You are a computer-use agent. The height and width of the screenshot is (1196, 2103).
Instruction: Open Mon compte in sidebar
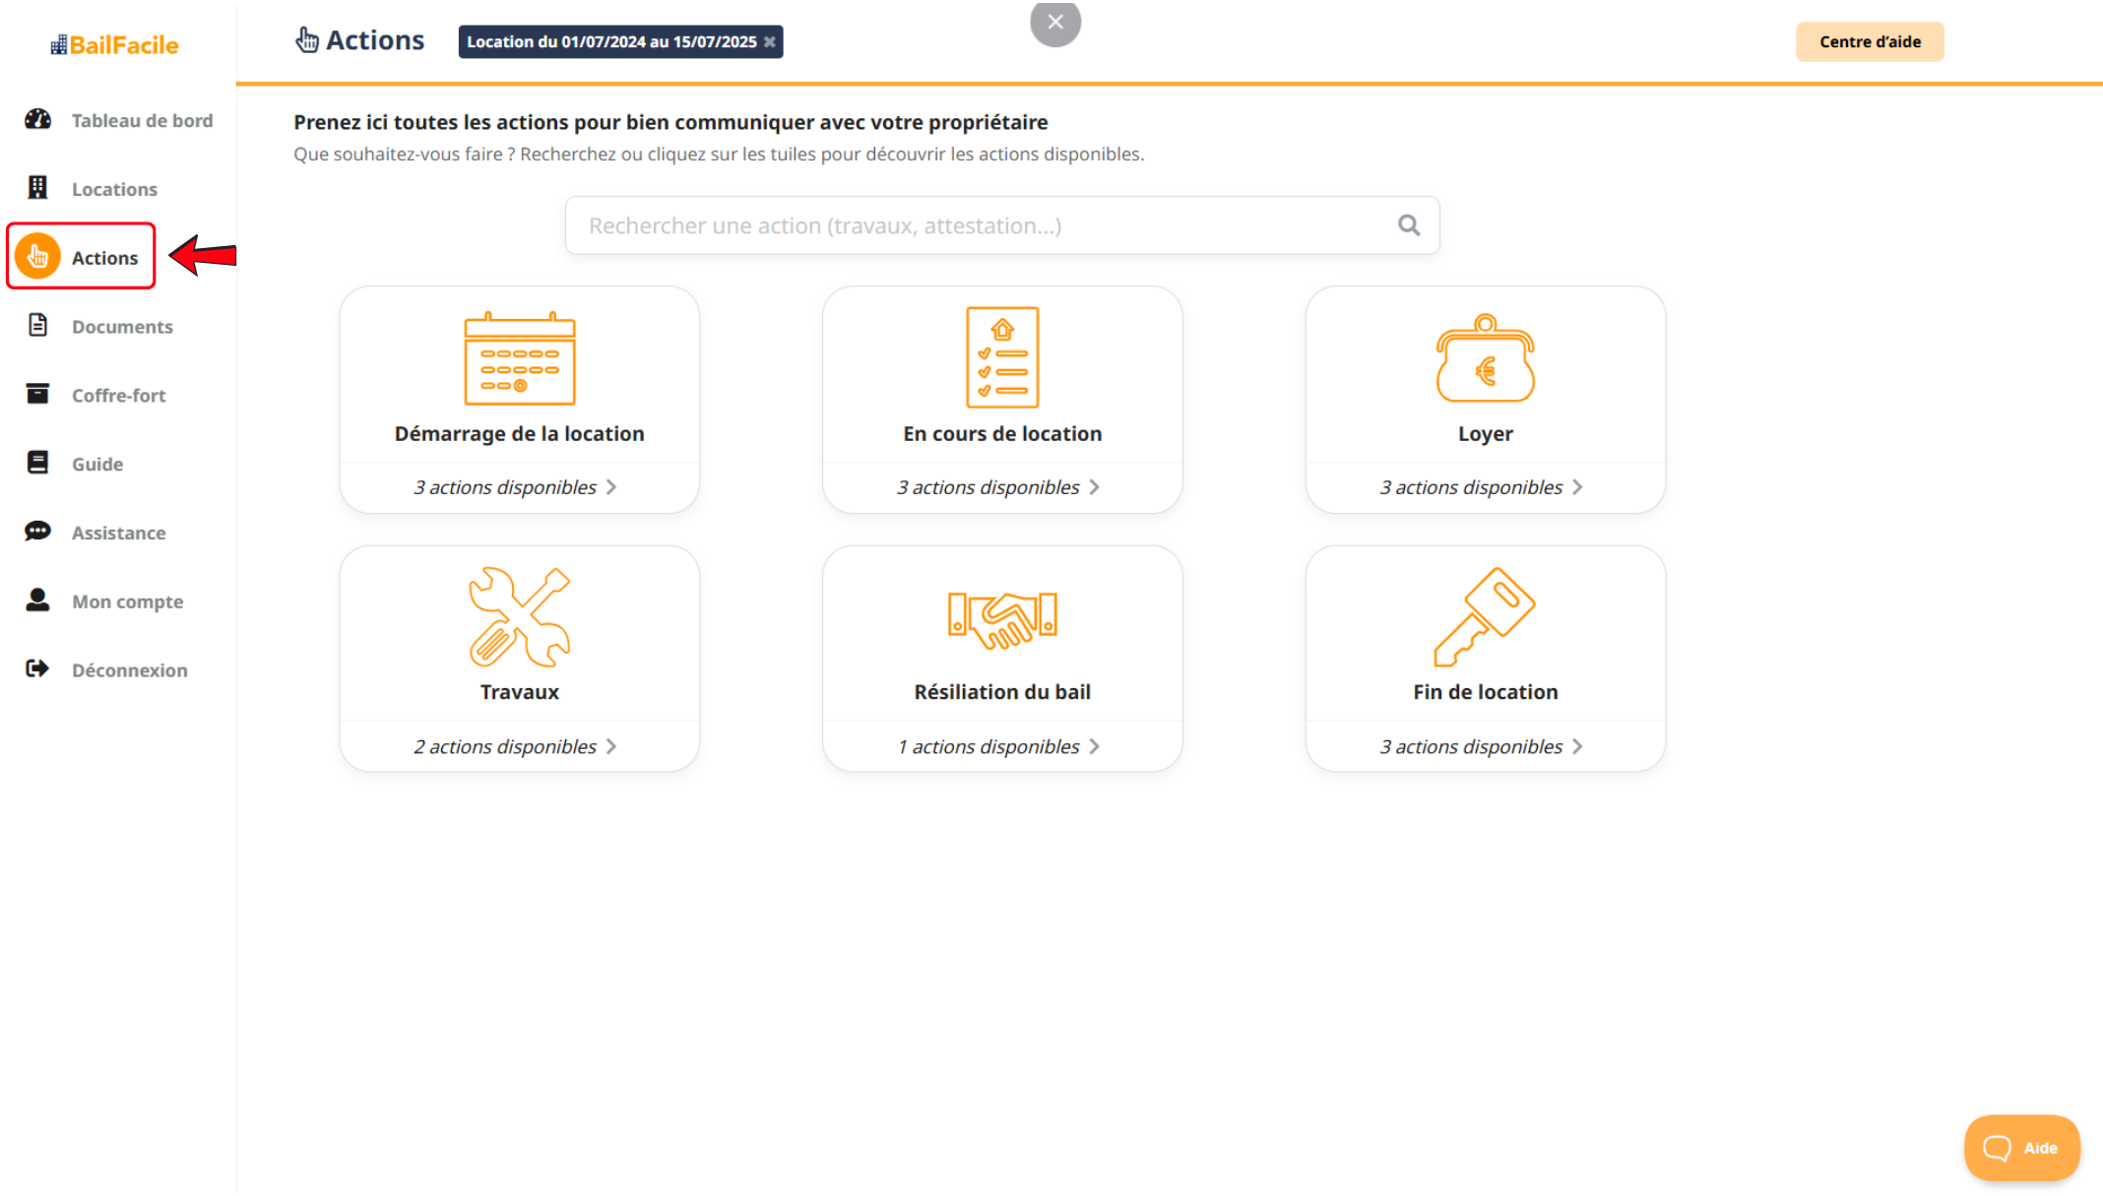pyautogui.click(x=127, y=601)
